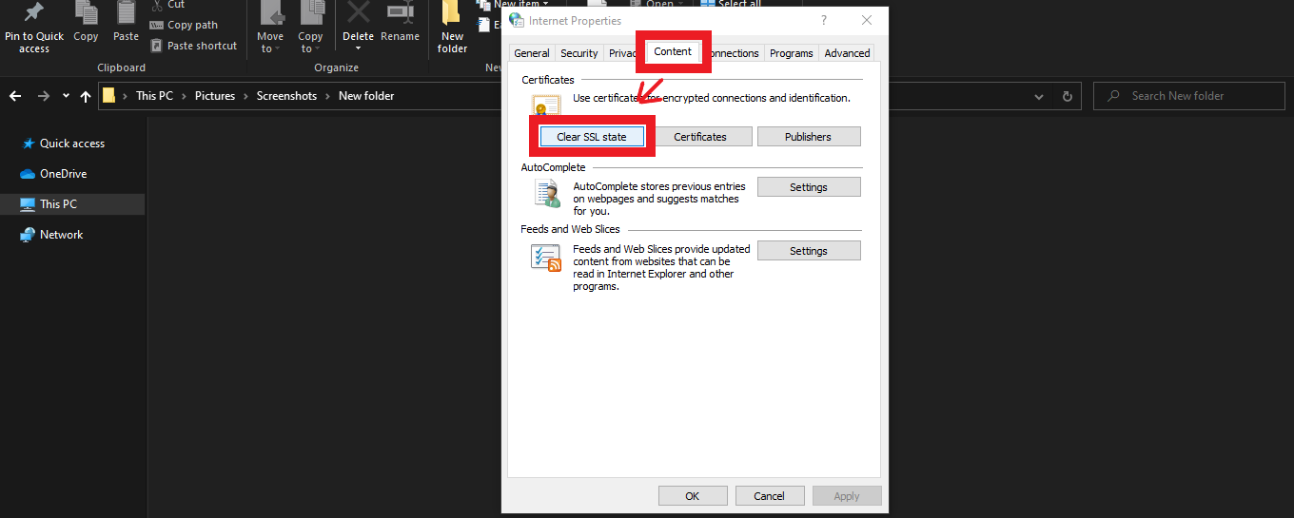Click the Copy path ribbon command

coord(192,25)
